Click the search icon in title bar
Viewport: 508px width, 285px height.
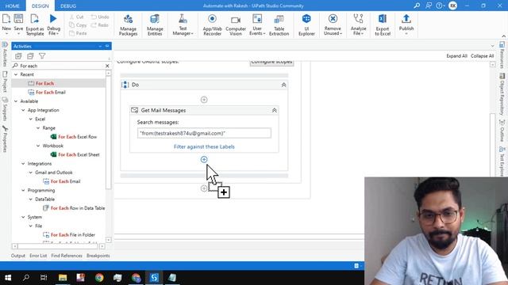417,6
